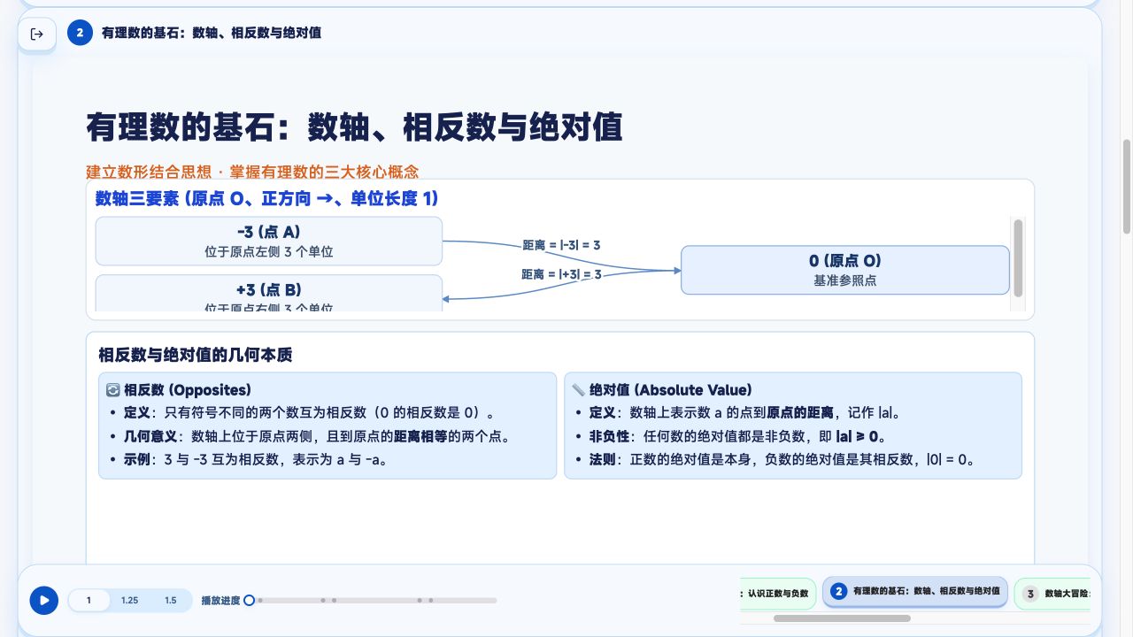Click the 绝对值 ruler icon
This screenshot has width=1133, height=637.
(x=578, y=390)
